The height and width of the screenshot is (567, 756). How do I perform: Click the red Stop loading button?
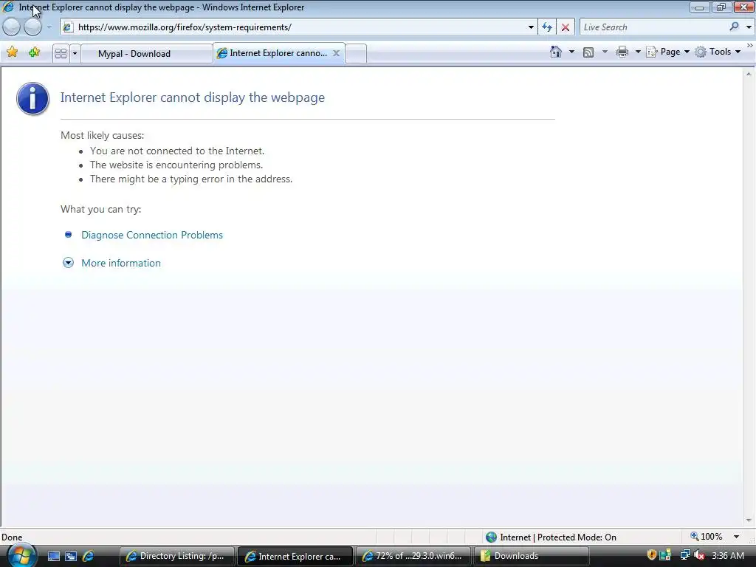pyautogui.click(x=566, y=27)
